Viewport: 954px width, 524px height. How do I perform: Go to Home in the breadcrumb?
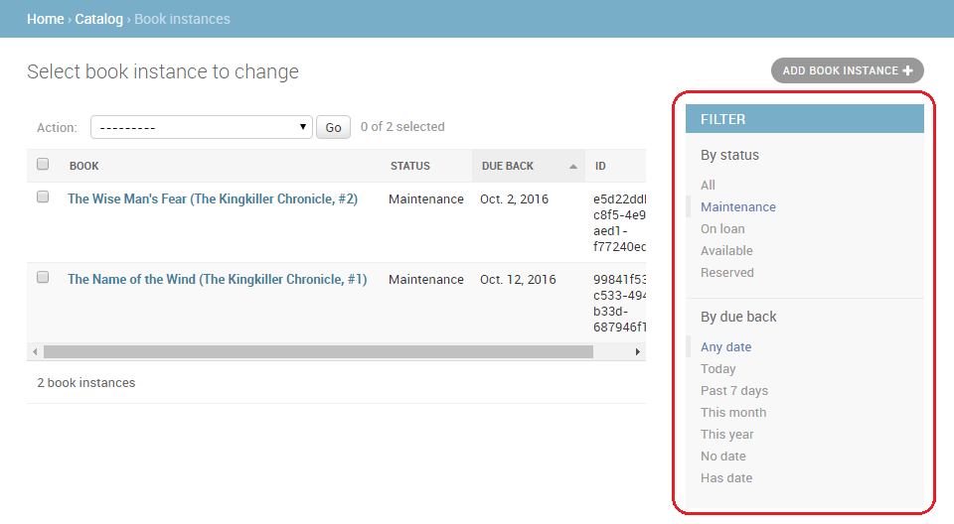click(46, 19)
